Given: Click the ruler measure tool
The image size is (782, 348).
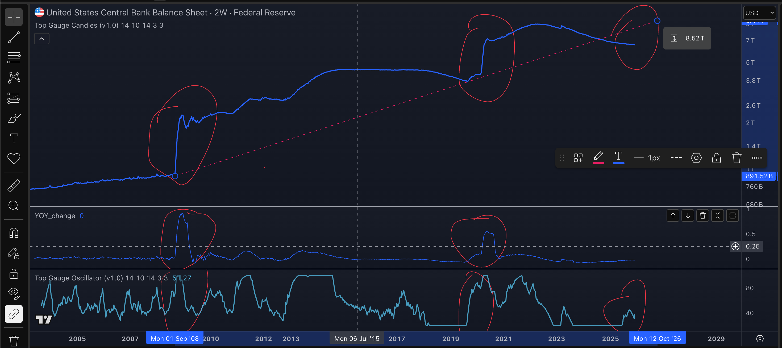Looking at the screenshot, I should coord(14,185).
